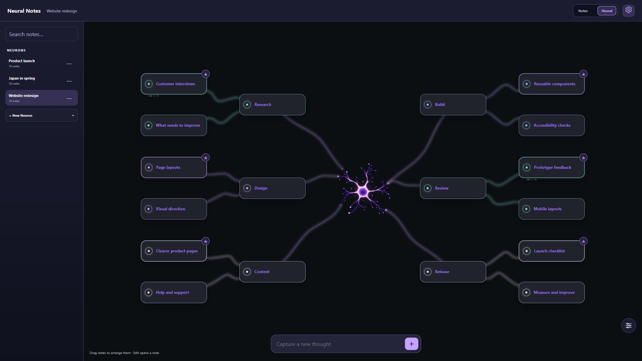The height and width of the screenshot is (361, 642).
Task: Click the circle icon on Build node
Action: click(428, 105)
